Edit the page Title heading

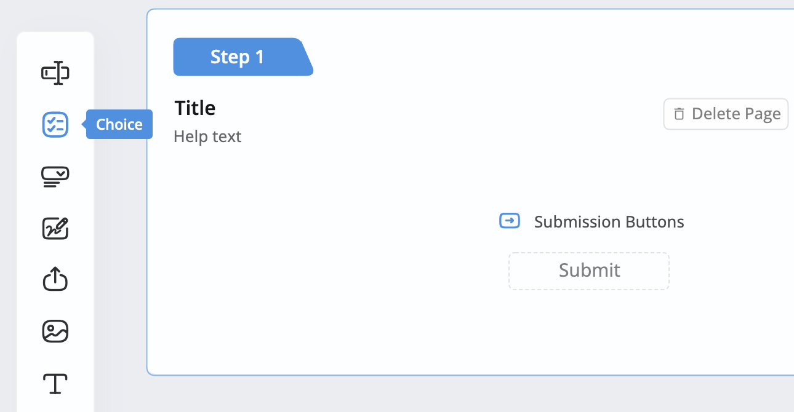195,108
